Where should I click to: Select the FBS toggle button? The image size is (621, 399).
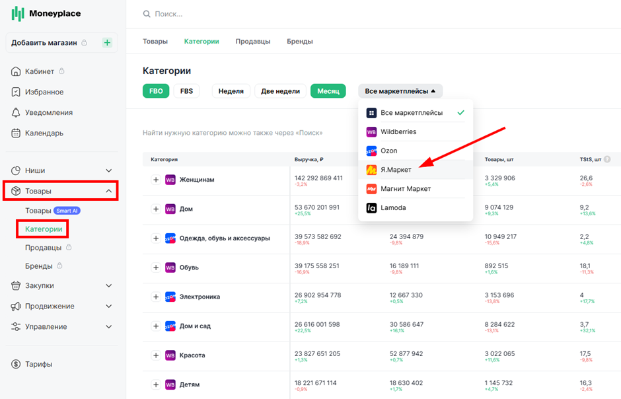coord(186,91)
